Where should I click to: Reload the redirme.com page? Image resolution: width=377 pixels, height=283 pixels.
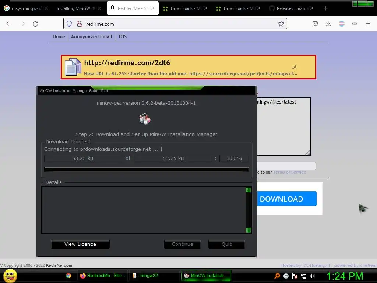35,24
